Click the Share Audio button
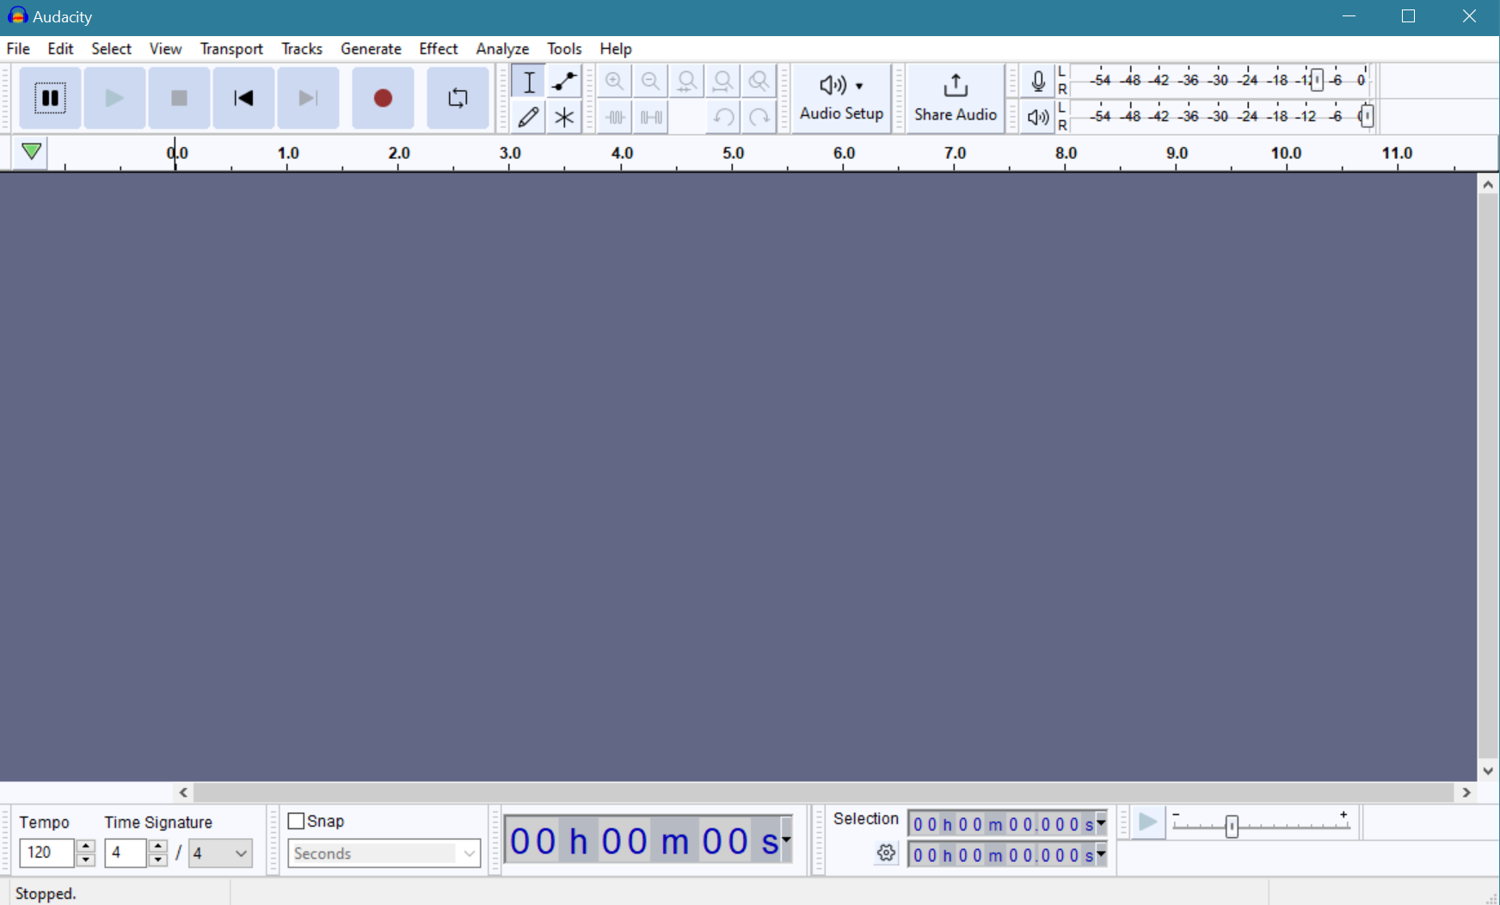The image size is (1500, 905). [954, 98]
